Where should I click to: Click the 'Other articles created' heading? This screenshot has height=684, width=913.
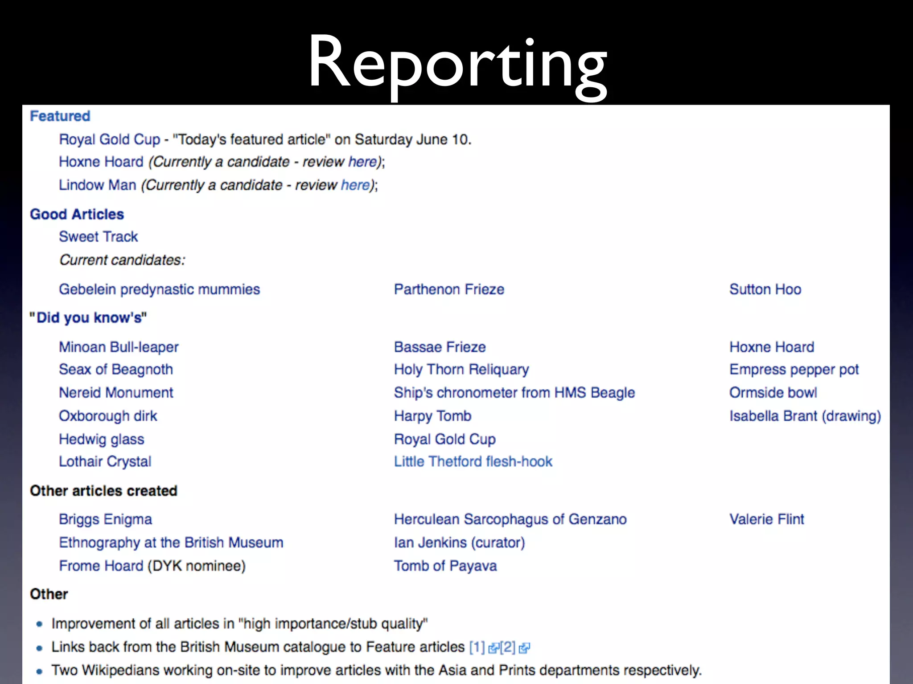tap(103, 491)
